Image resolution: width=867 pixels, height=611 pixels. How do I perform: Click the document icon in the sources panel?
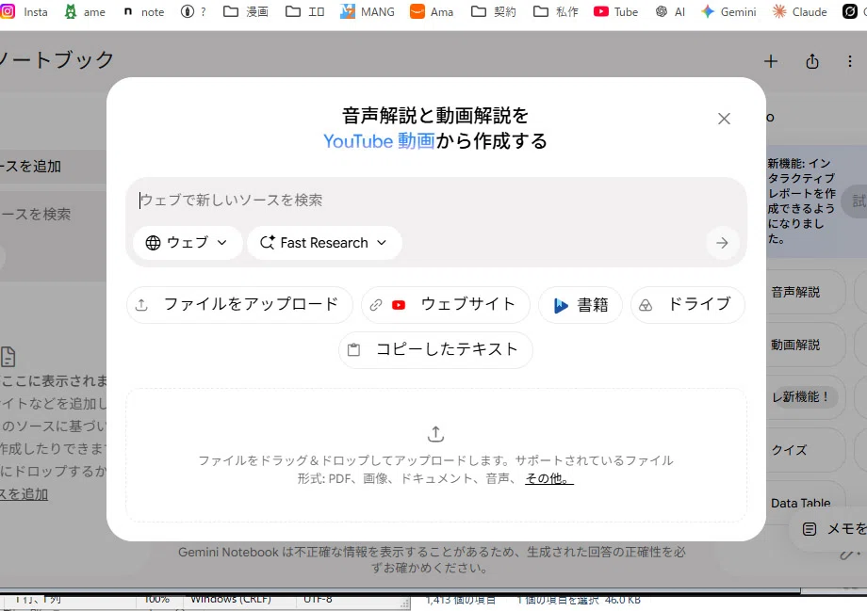(x=8, y=357)
